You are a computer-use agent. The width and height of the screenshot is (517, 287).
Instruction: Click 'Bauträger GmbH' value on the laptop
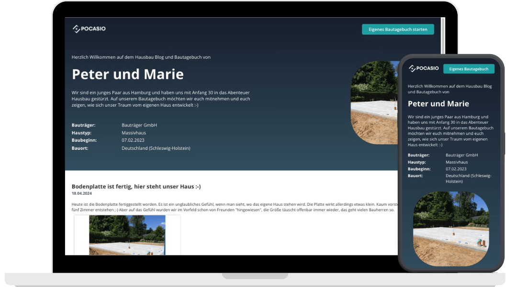139,125
